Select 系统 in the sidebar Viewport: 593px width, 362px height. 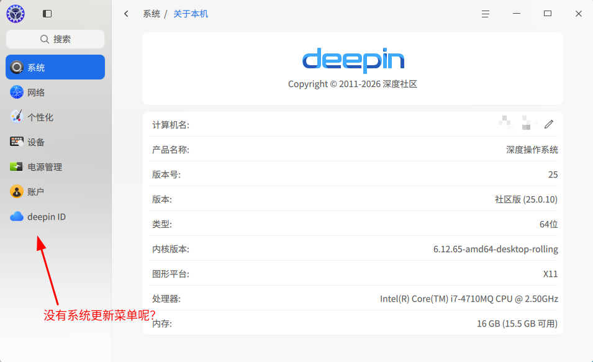(x=55, y=67)
